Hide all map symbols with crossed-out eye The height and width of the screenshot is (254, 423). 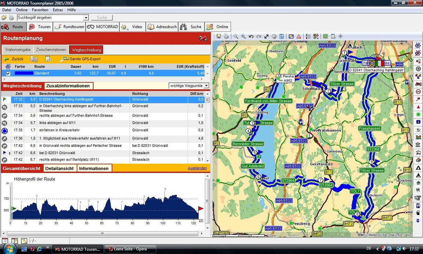pyautogui.click(x=418, y=53)
